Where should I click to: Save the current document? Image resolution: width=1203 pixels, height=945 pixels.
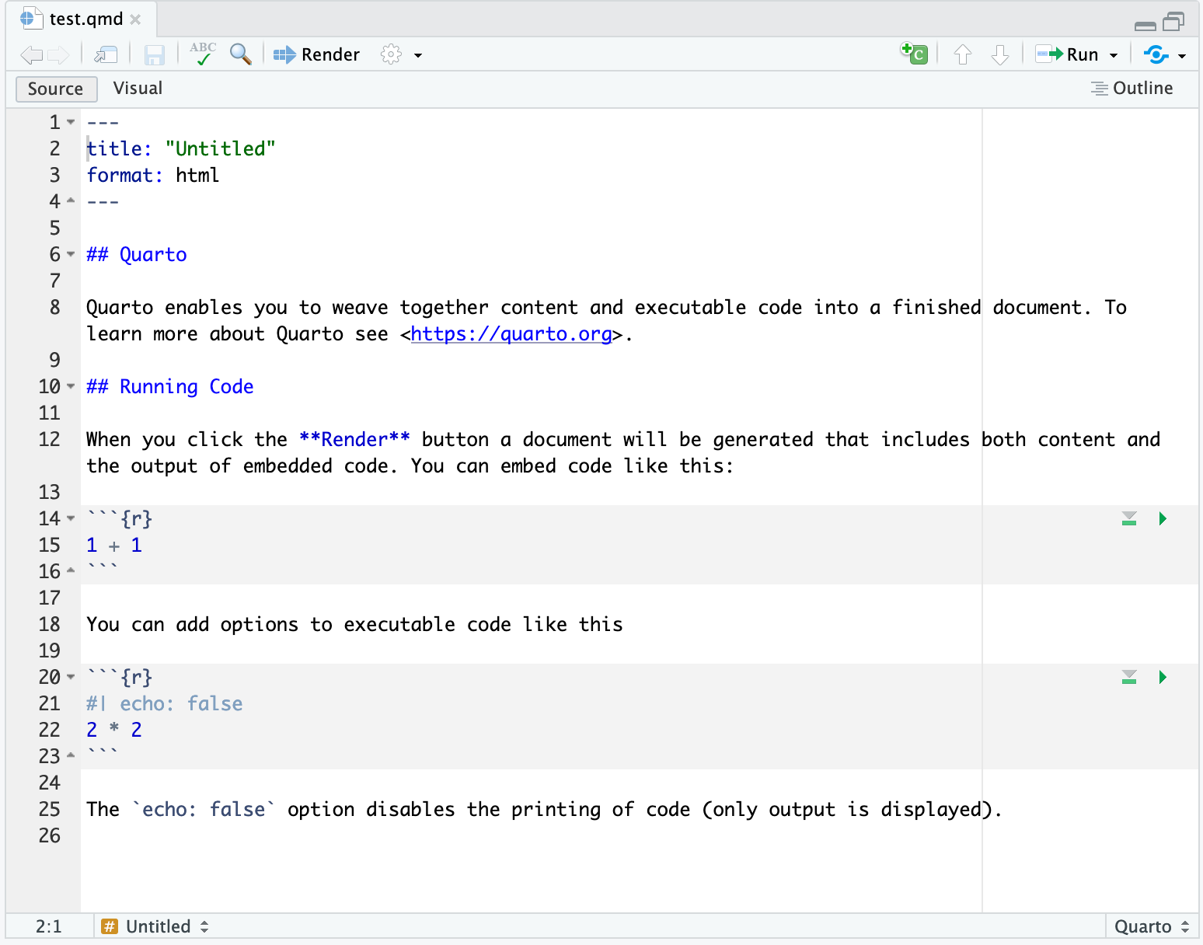pyautogui.click(x=155, y=54)
